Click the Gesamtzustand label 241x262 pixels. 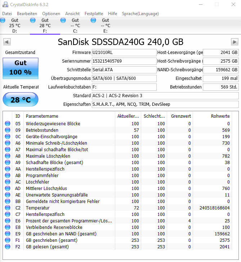coord(20,53)
